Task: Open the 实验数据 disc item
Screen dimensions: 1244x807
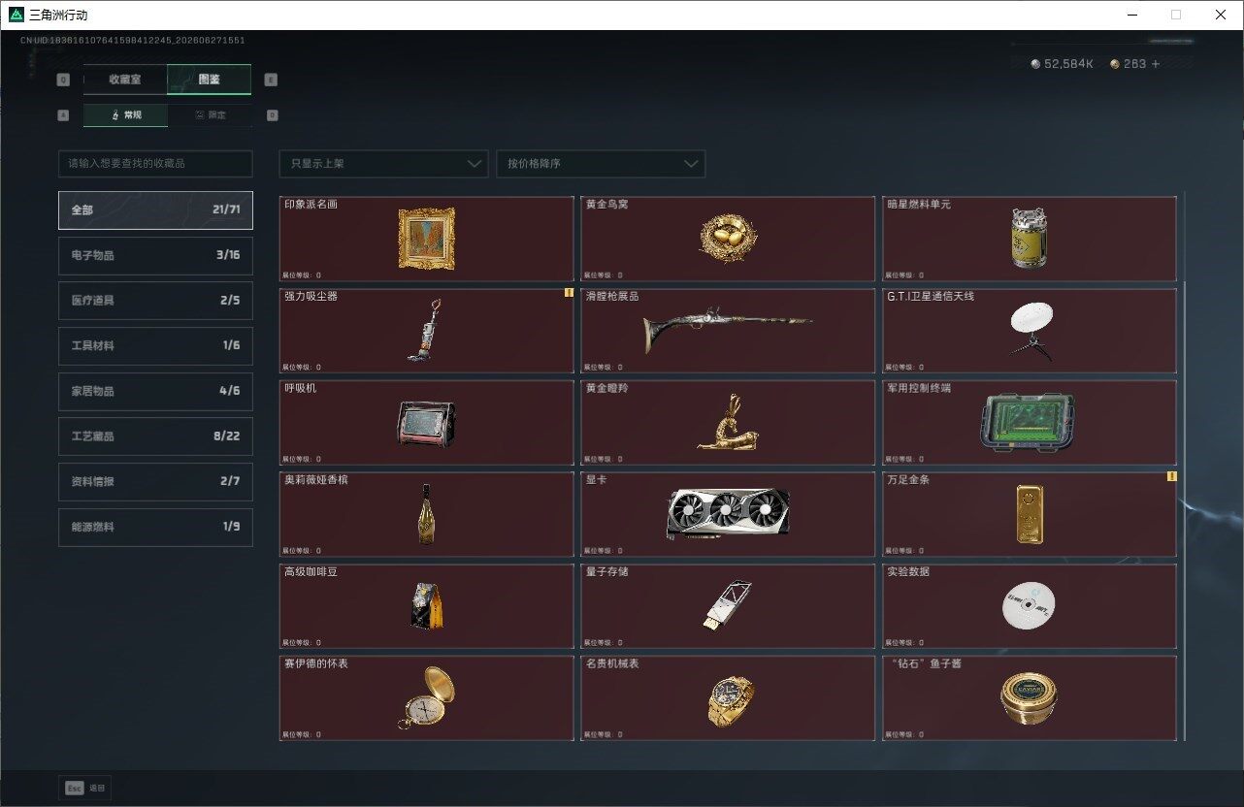Action: tap(1030, 606)
